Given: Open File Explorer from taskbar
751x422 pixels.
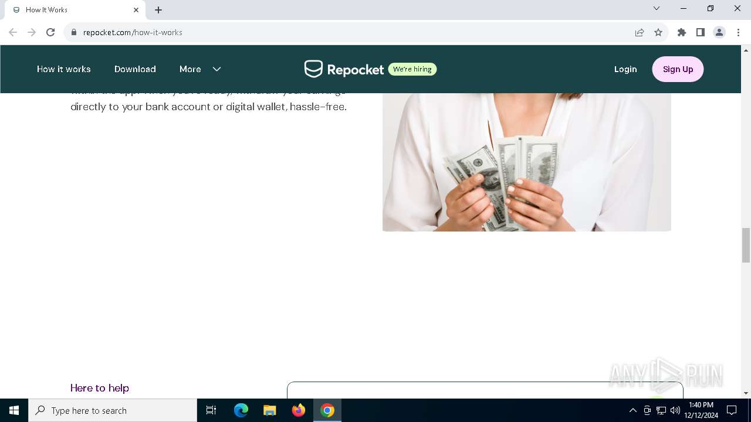Looking at the screenshot, I should tap(270, 410).
